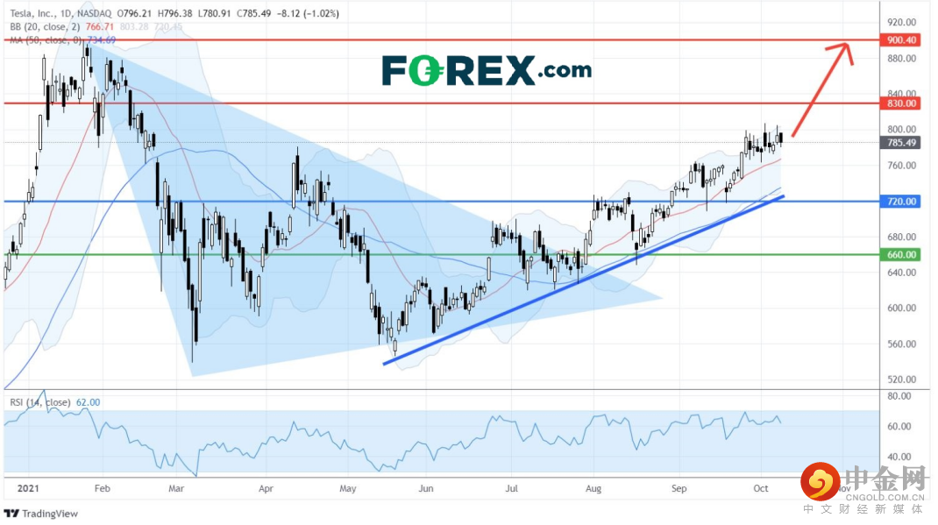This screenshot has height=525, width=938.
Task: Select the BB (20, close, 2) indicator legend
Action: coord(45,27)
